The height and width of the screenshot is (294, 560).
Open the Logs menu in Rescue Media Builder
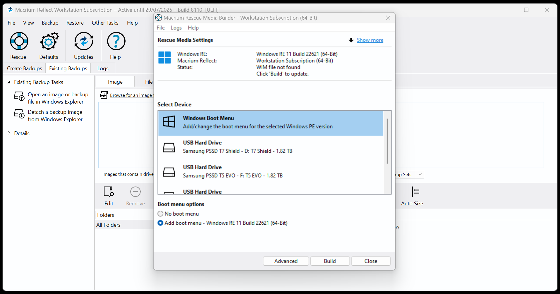tap(176, 28)
